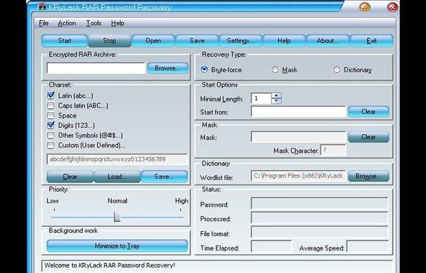The height and width of the screenshot is (273, 426).
Task: Click the Start from input field
Action: click(298, 112)
